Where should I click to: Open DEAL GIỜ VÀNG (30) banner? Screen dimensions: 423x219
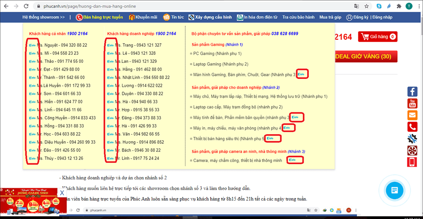(366, 57)
